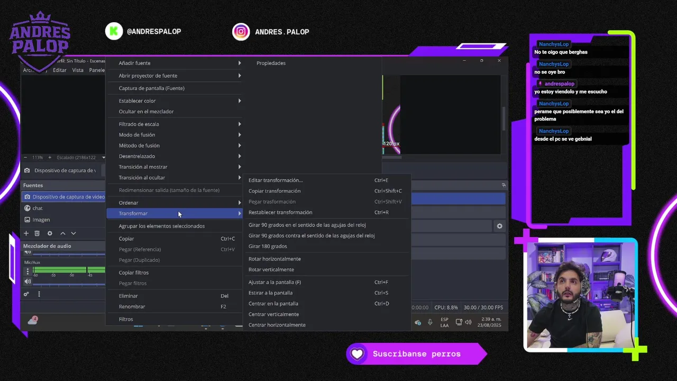Open audio mixer three-dot menu beside gears
Image resolution: width=677 pixels, height=381 pixels.
tap(39, 294)
